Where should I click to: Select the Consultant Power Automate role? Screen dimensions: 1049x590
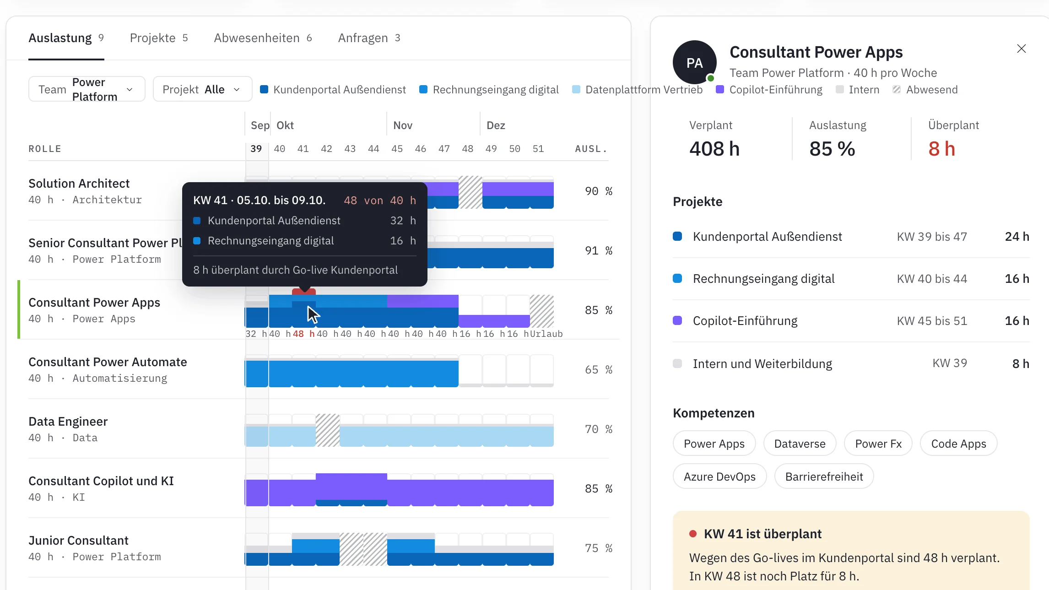tap(108, 369)
